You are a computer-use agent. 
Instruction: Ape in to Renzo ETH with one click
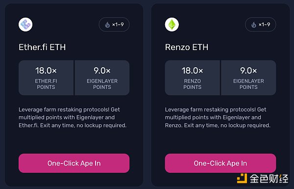point(220,163)
